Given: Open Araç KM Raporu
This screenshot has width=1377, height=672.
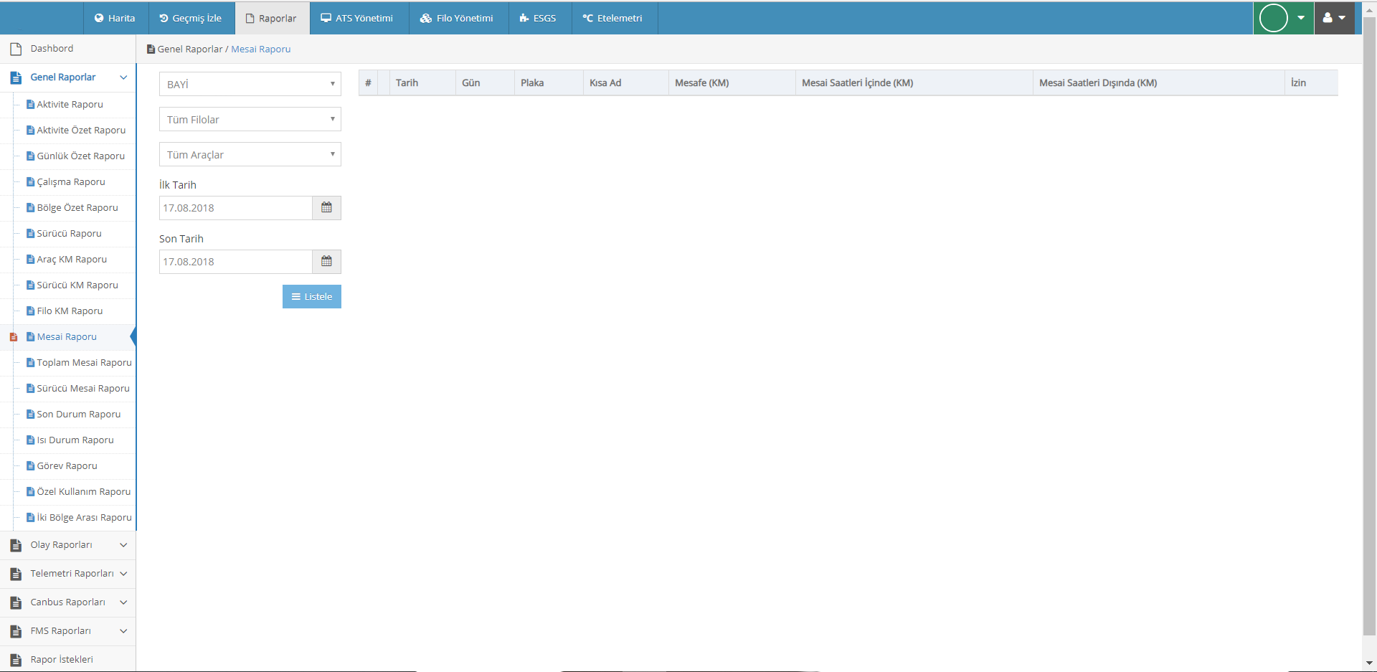Looking at the screenshot, I should [x=72, y=259].
